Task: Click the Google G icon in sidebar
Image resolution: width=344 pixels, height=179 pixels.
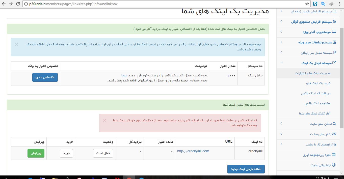Action: coord(334,22)
